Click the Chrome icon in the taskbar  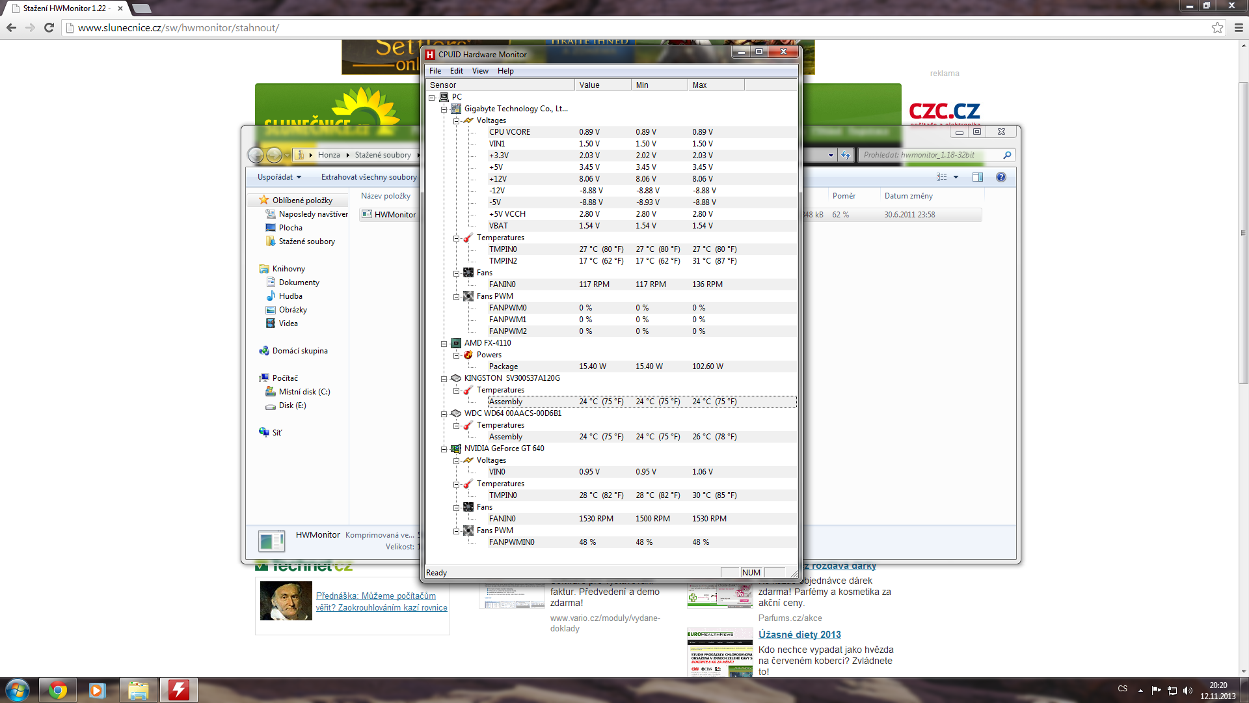pos(58,690)
